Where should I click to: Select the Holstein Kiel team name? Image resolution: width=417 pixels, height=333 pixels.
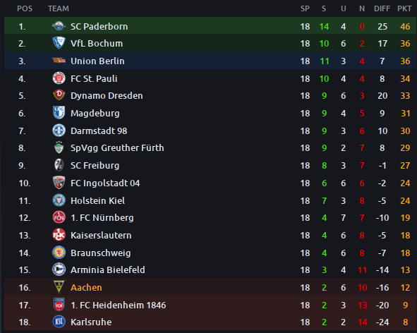(x=97, y=200)
